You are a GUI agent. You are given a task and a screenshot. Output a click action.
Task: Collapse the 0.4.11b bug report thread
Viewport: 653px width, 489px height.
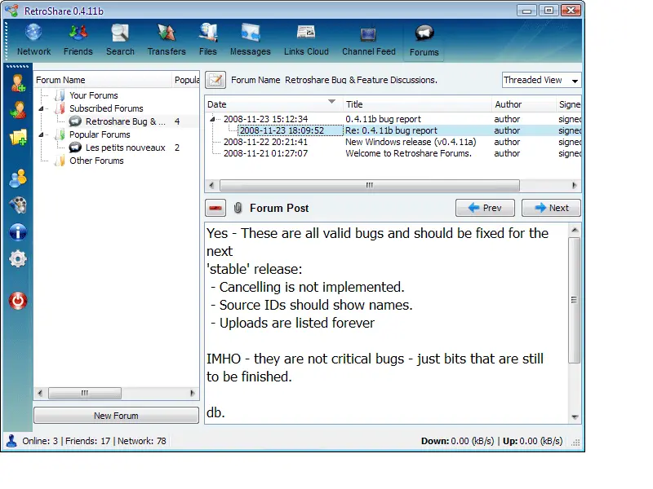point(213,119)
